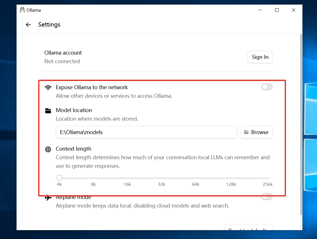This screenshot has height=239, width=317.
Task: Minimize the Ollama window
Action: [260, 10]
